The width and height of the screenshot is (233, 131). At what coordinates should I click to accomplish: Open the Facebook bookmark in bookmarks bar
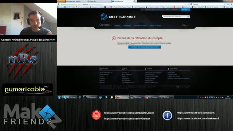pyautogui.click(x=60, y=7)
